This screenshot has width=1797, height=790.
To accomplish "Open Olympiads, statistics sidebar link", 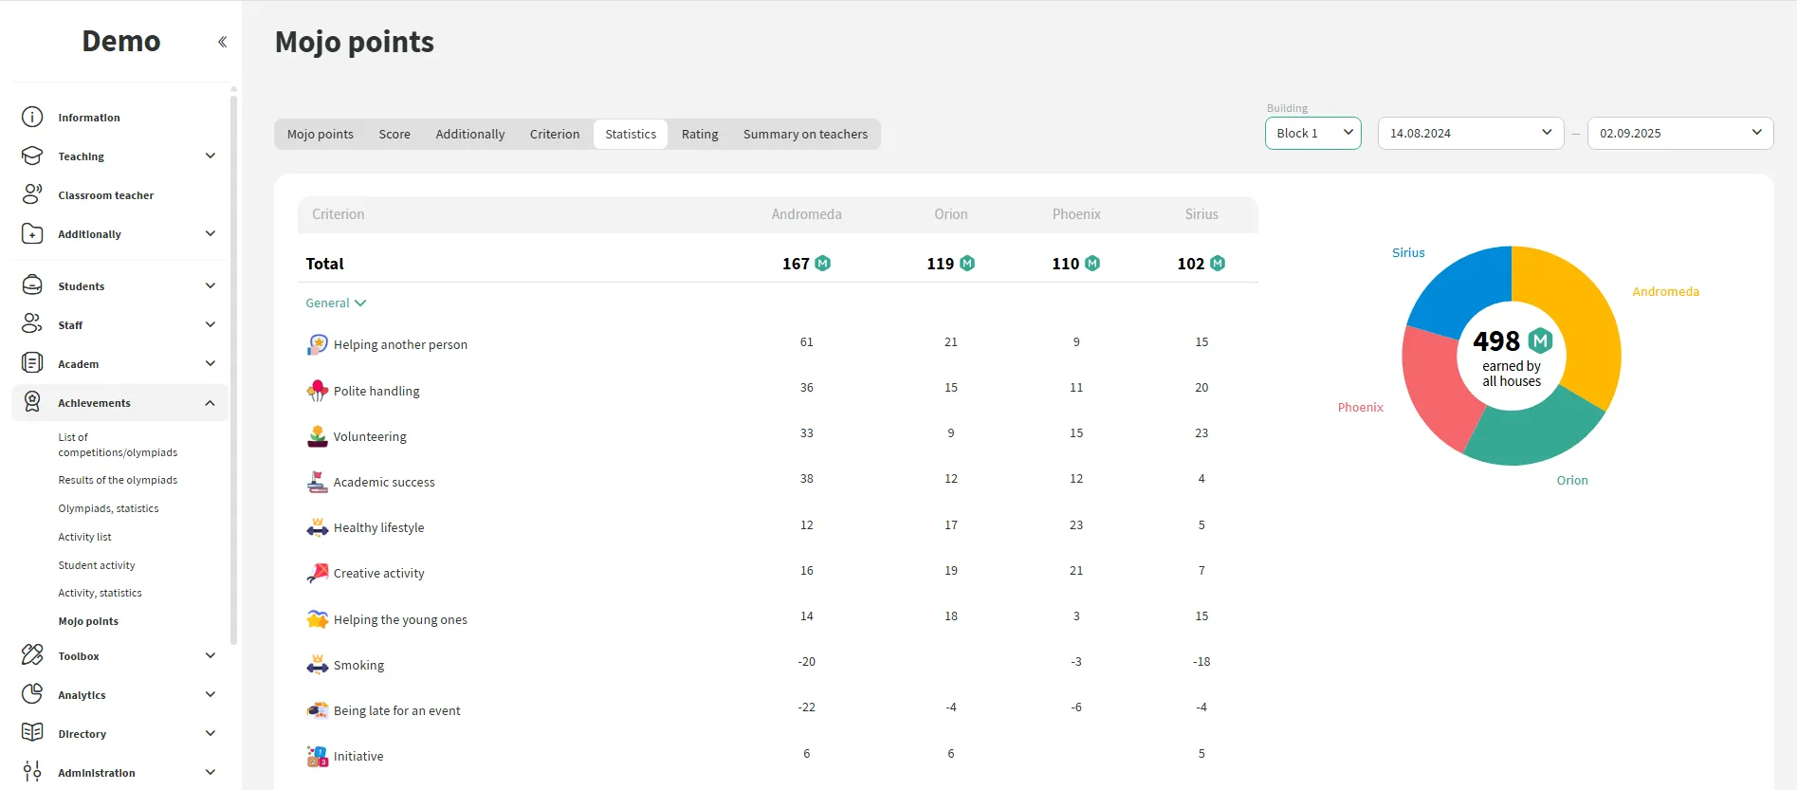I will [x=108, y=508].
